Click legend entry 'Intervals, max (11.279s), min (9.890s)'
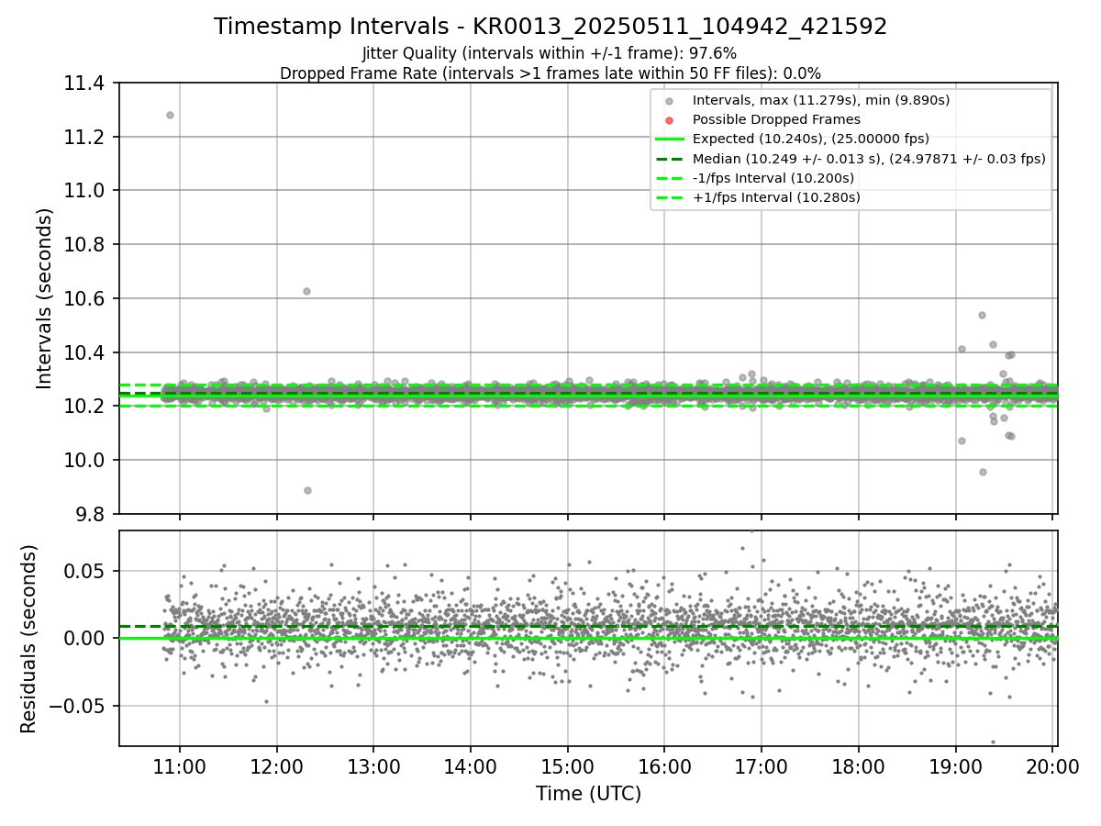The height and width of the screenshot is (826, 1101). pos(821,100)
